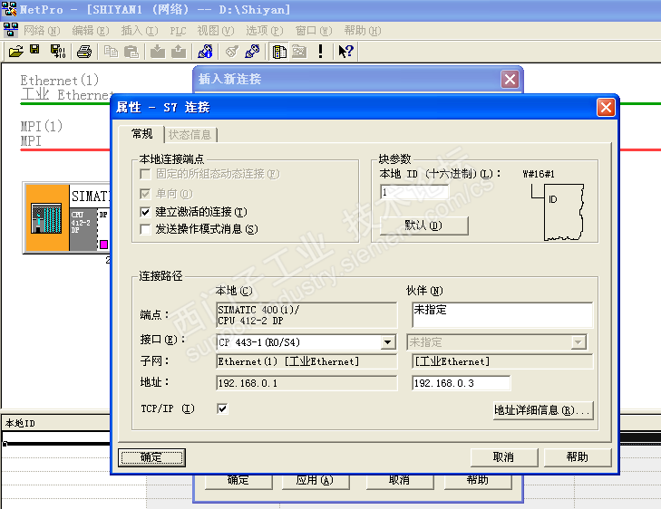Click the Save toolbar icon
661x509 pixels.
[x=34, y=50]
